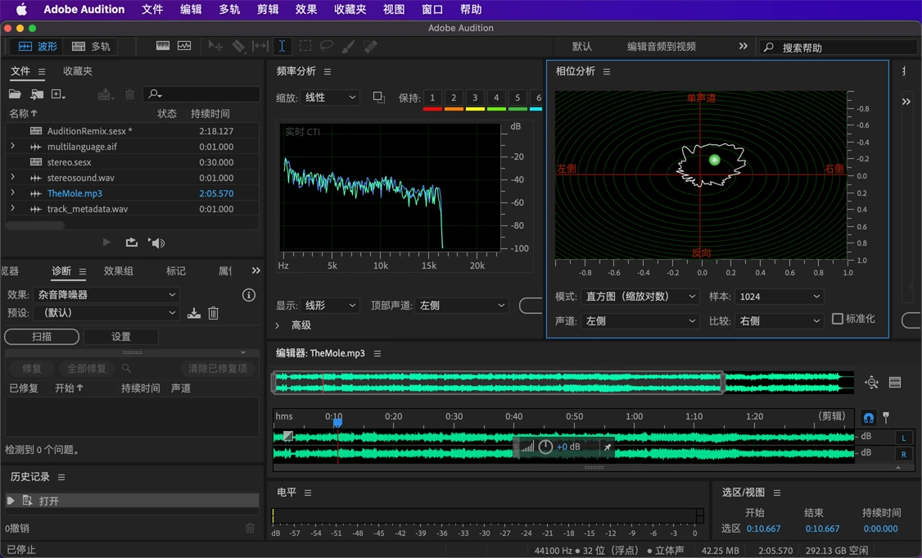Click the volume knob in HUD overlay
Screen dimensions: 922x558
pos(545,447)
